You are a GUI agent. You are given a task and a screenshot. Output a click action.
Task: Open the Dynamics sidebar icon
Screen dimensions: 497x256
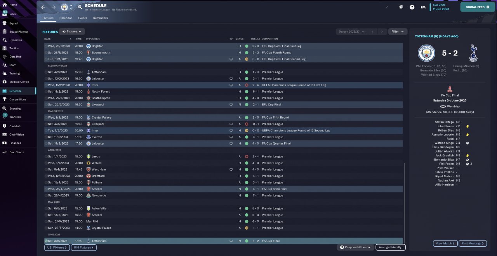(5, 40)
